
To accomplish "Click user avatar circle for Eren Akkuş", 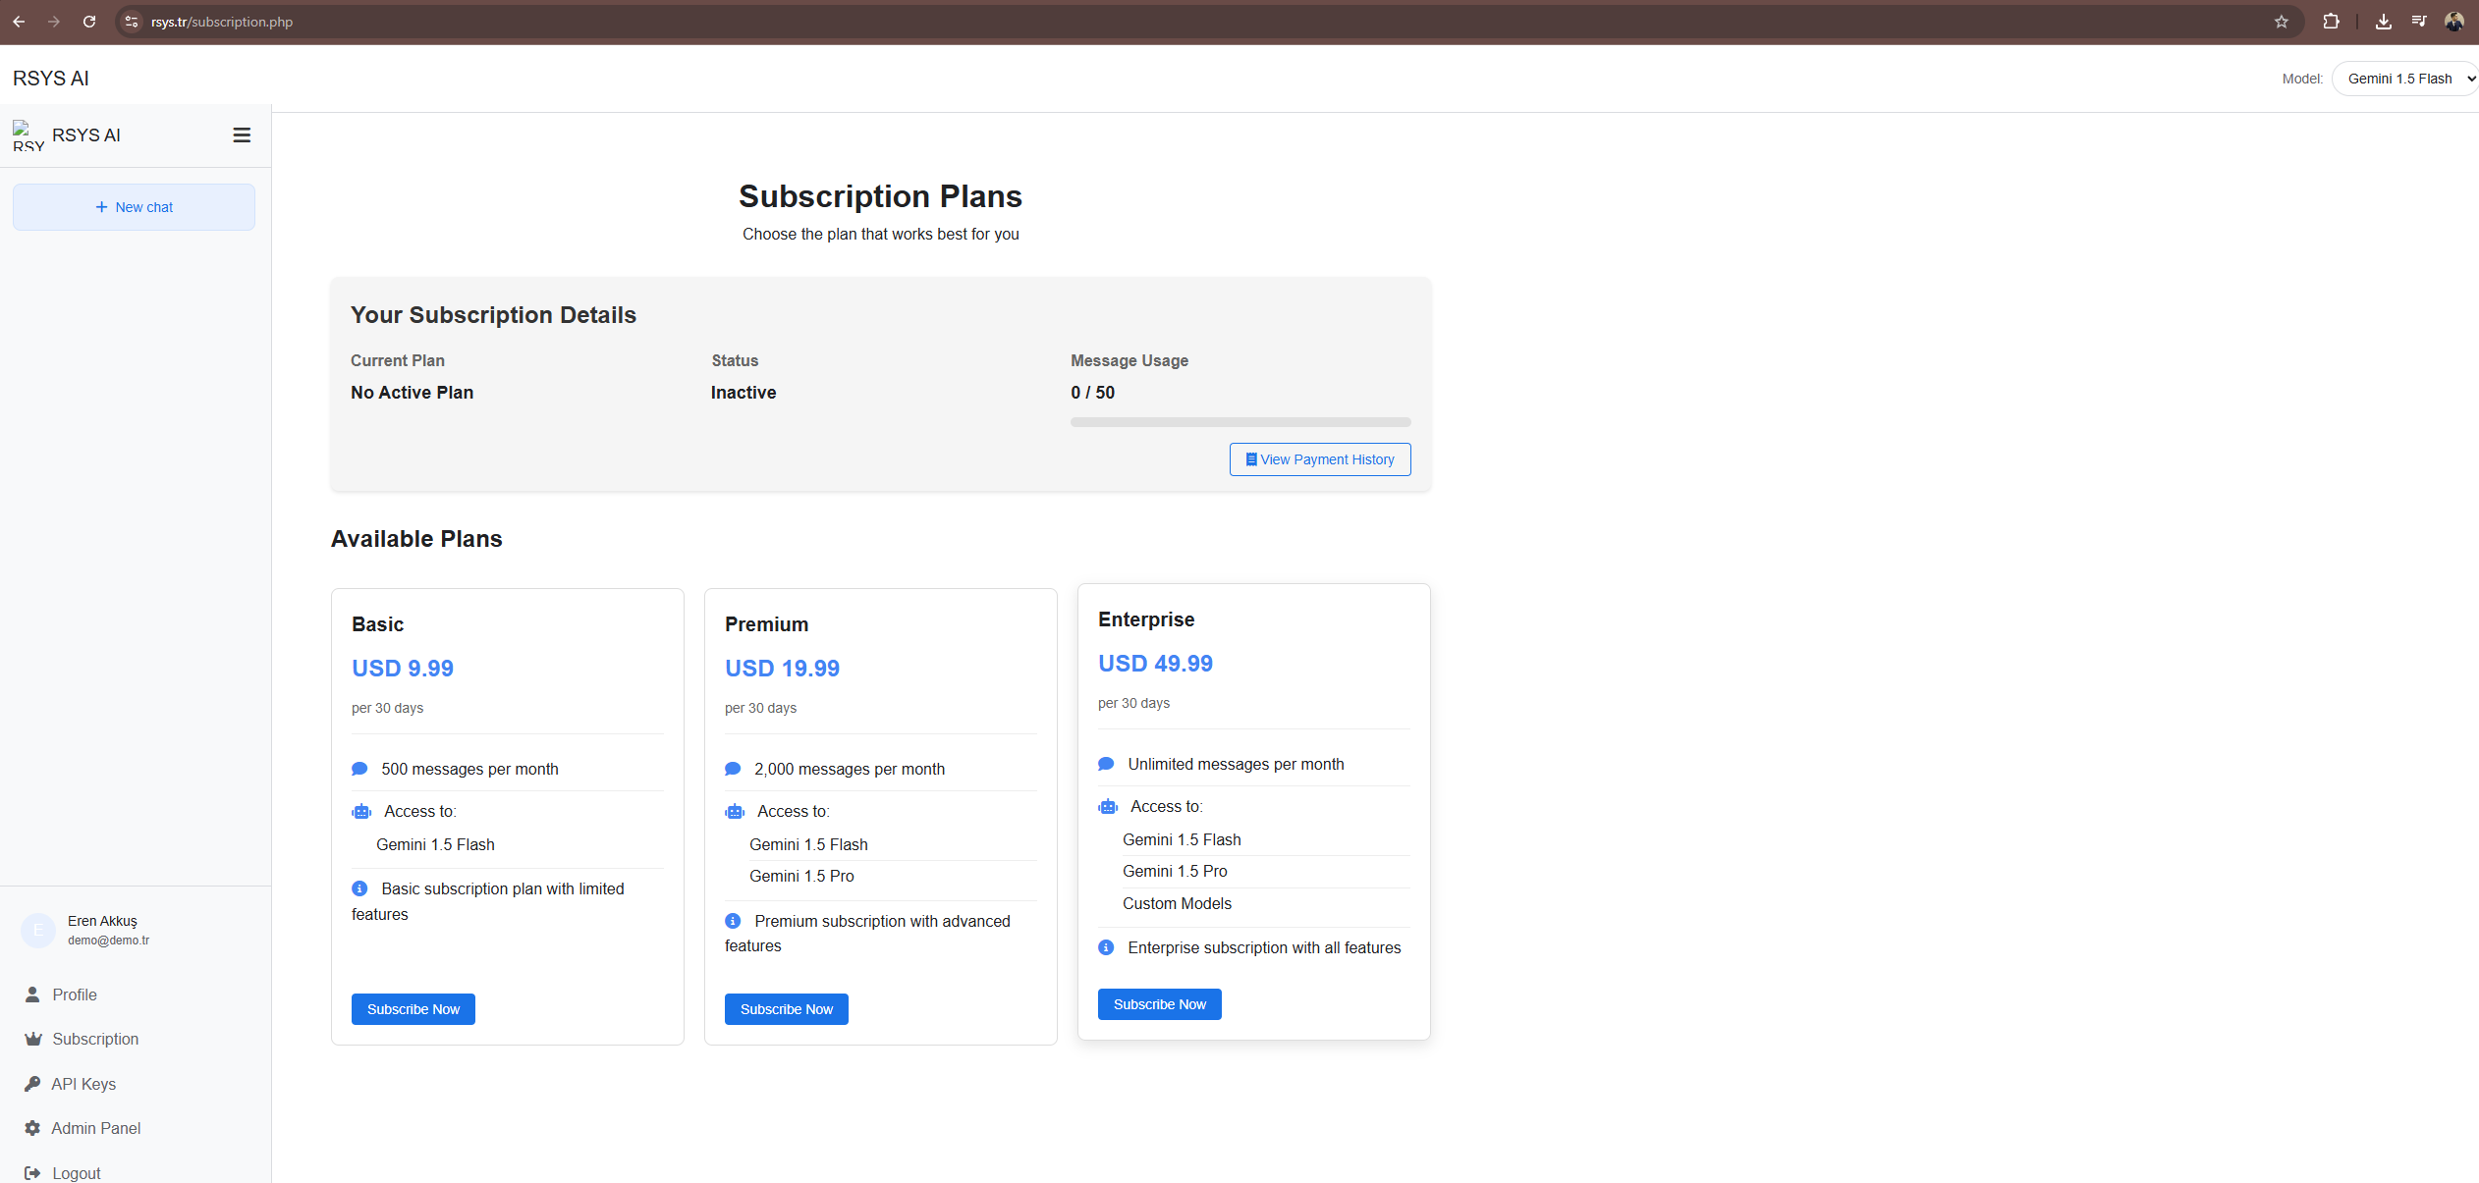I will (x=38, y=930).
